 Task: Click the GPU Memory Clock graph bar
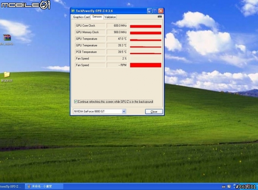tap(146, 32)
